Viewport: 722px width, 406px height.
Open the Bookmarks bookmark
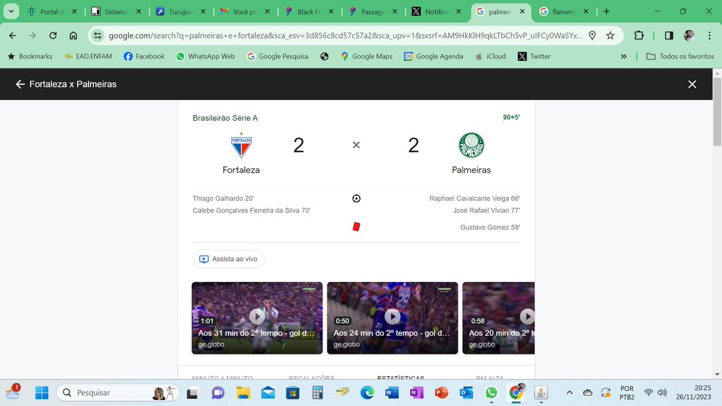click(x=29, y=57)
